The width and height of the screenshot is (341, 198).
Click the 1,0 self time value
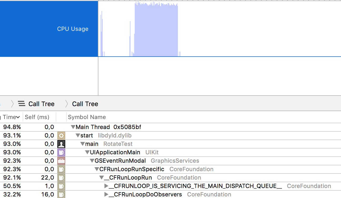tap(49, 186)
